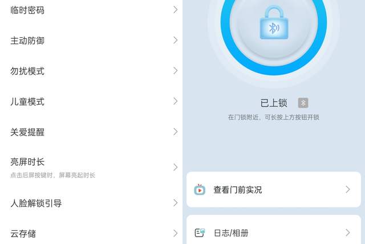Expand 勿扰模式 chevron arrow
The width and height of the screenshot is (365, 244).
[176, 71]
